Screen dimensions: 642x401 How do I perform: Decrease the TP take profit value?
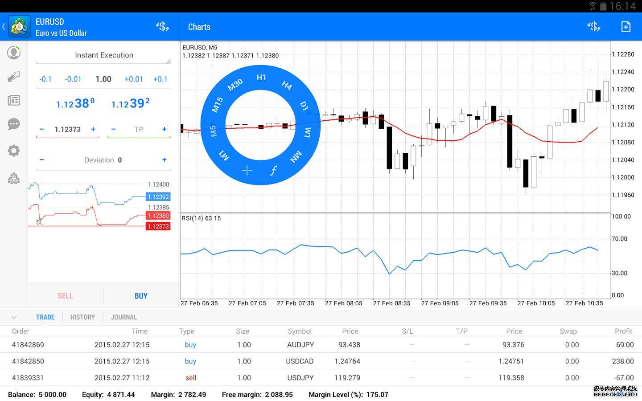pos(113,129)
